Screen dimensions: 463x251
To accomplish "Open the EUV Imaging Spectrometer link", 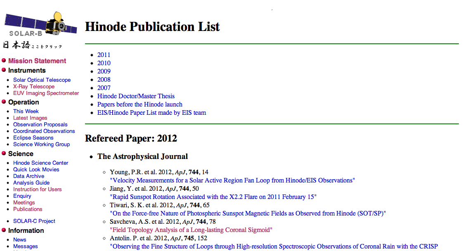I will coord(46,93).
